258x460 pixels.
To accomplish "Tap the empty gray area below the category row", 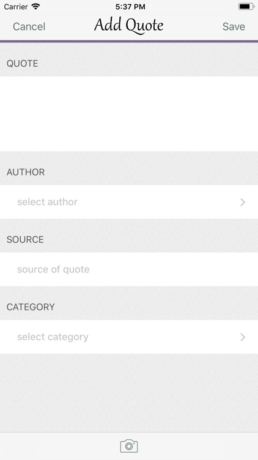I will (129, 393).
